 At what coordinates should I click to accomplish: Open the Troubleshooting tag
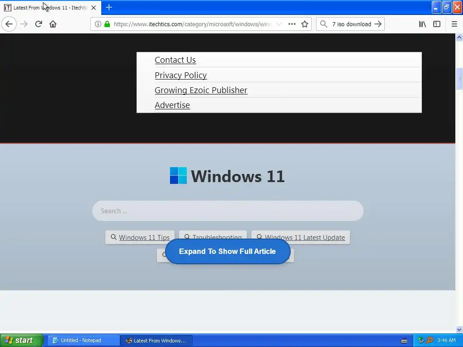pyautogui.click(x=213, y=235)
